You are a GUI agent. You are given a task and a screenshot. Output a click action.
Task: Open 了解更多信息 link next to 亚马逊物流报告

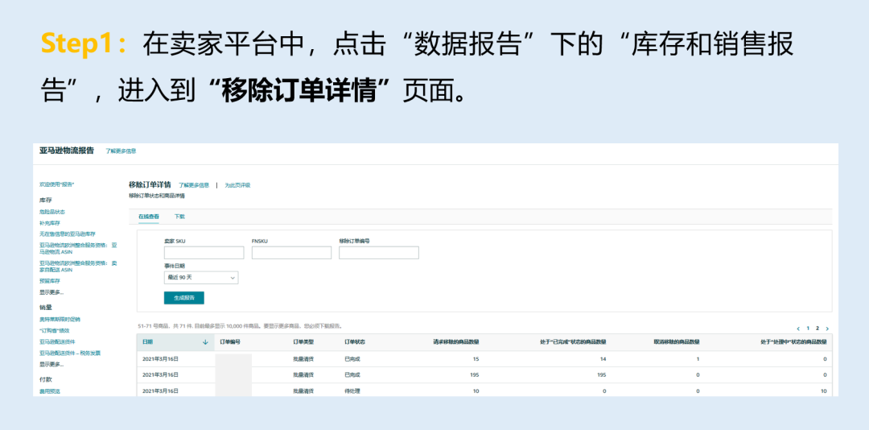[x=121, y=151]
